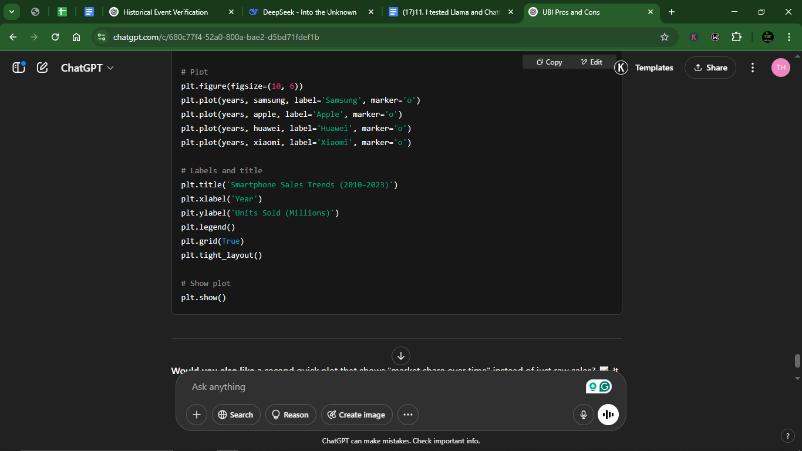Screen dimensions: 802x451
Task: Open the Extensions puzzle menu
Action: point(736,37)
